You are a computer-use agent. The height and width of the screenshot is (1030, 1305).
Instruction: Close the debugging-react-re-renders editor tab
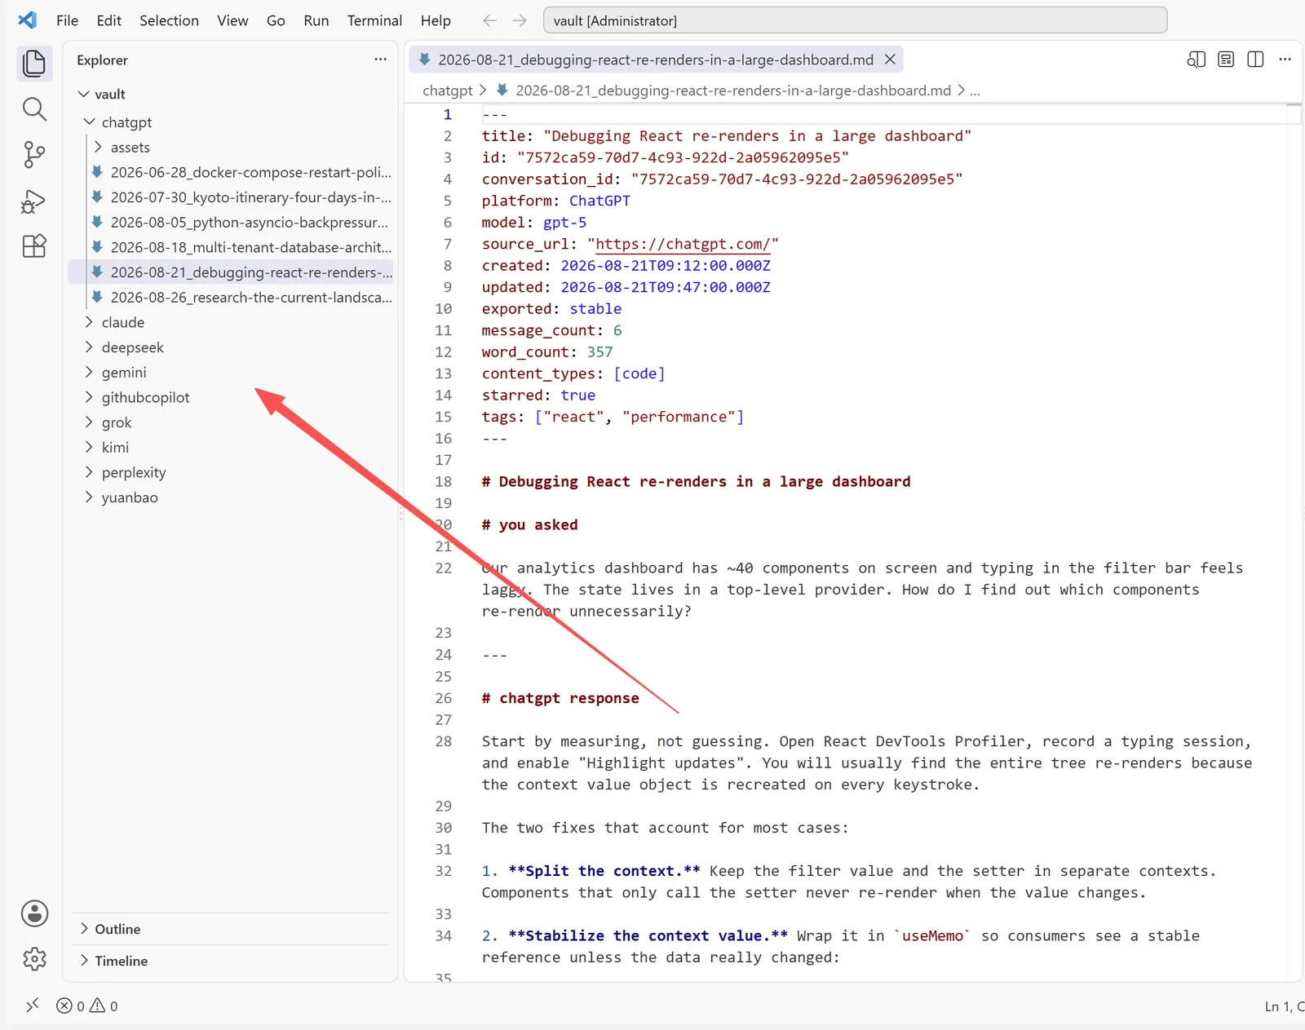(890, 60)
